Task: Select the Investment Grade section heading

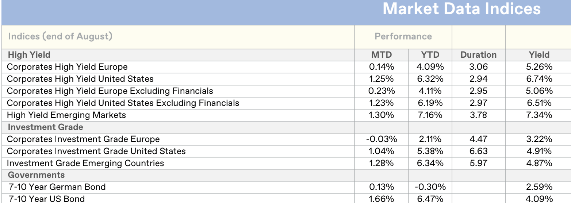Action: [x=45, y=127]
